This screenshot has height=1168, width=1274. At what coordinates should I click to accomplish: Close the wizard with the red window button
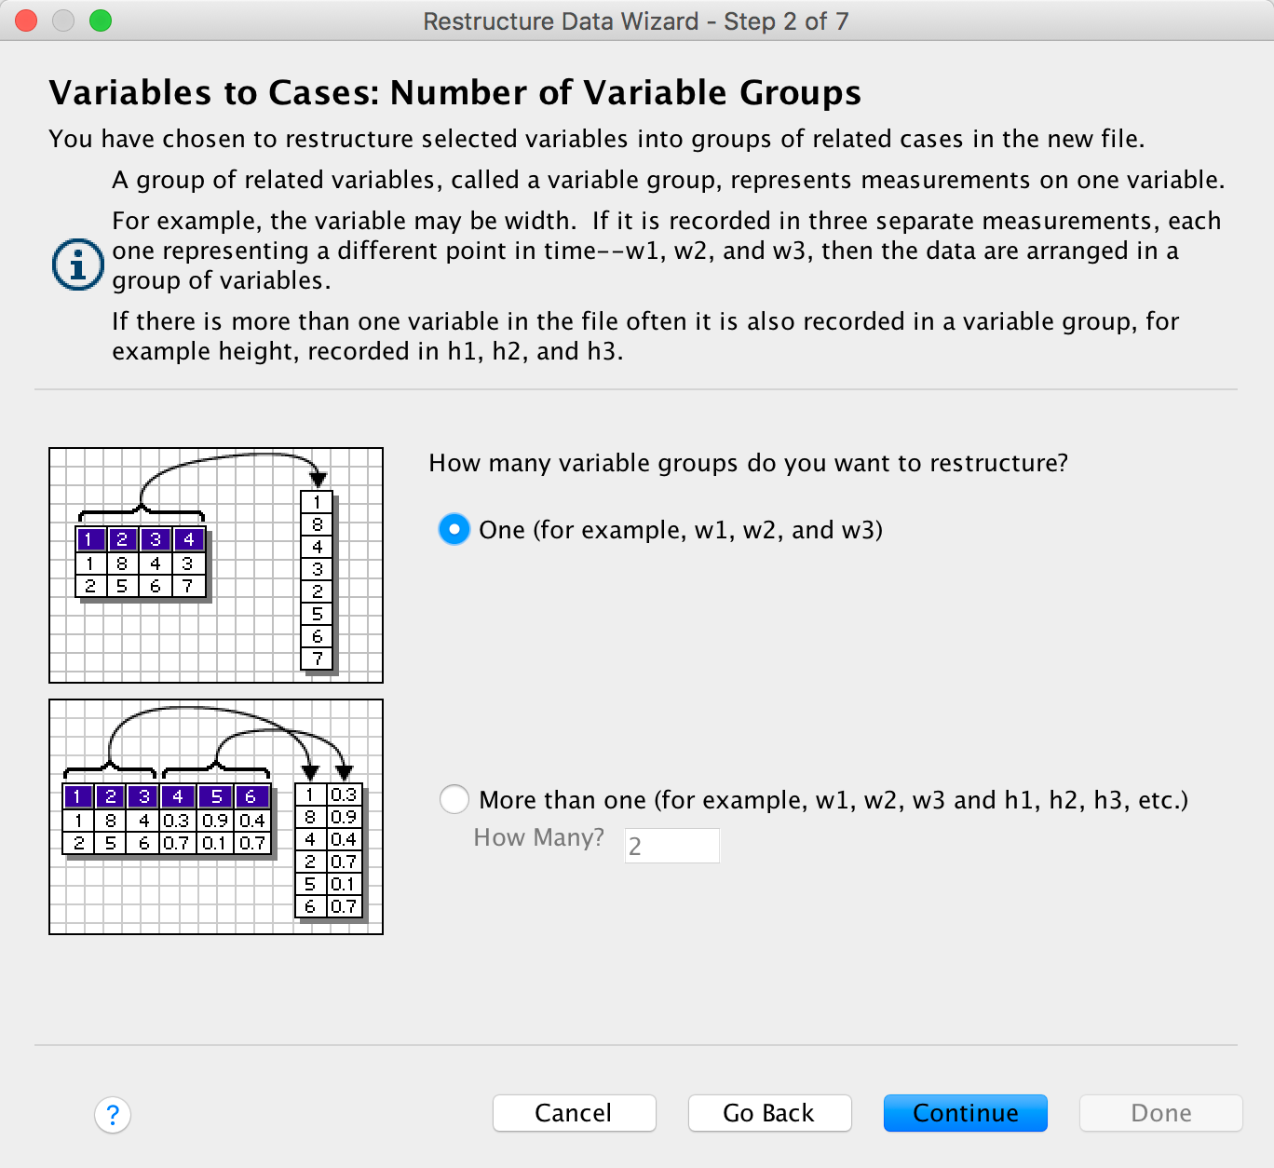26,20
